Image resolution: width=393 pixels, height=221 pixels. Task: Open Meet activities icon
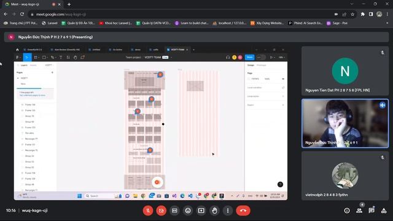[384, 211]
